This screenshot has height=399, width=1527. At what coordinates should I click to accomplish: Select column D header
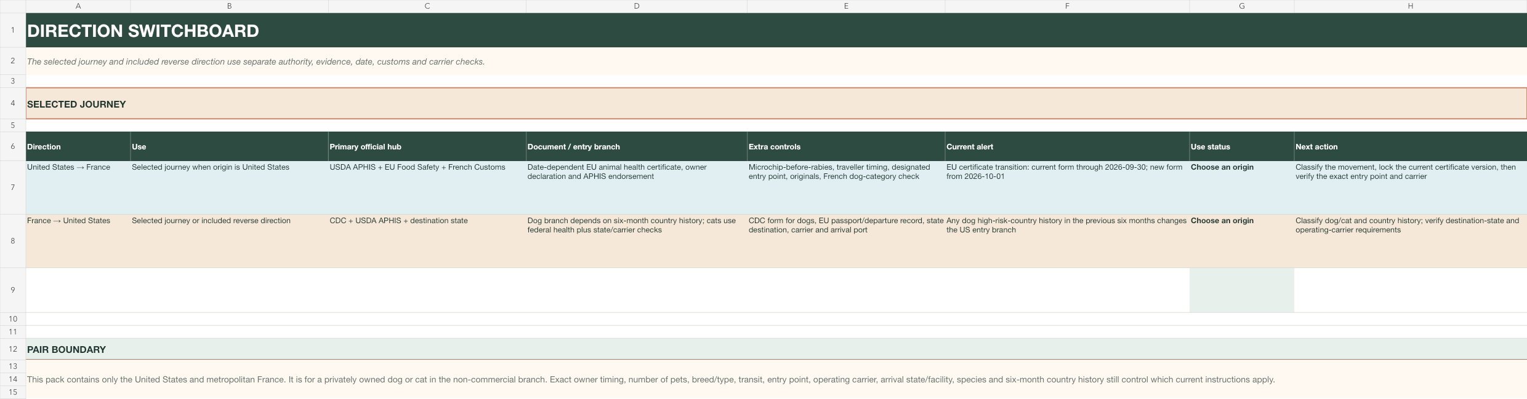(x=637, y=6)
